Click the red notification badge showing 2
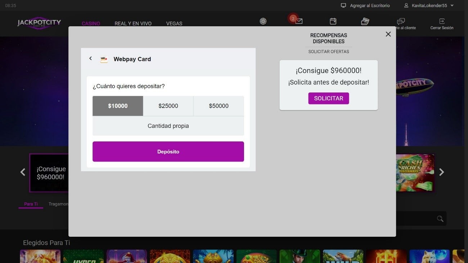This screenshot has height=263, width=468. (293, 18)
